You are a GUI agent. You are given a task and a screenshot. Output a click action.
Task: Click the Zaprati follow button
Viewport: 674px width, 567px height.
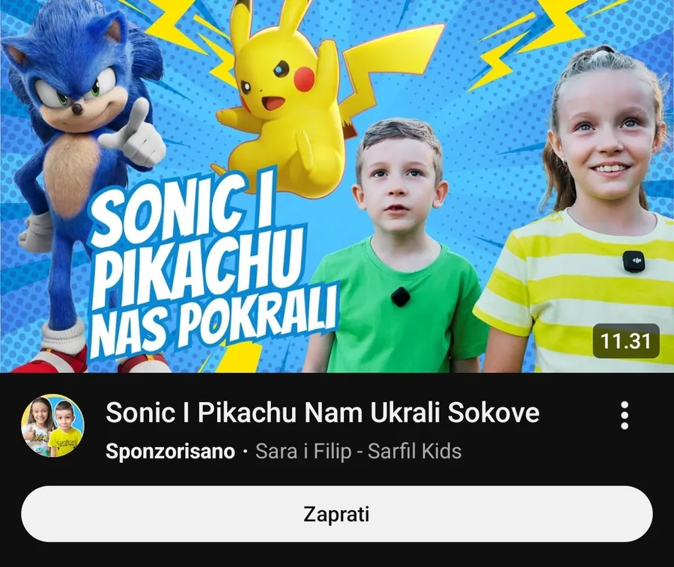tap(337, 514)
